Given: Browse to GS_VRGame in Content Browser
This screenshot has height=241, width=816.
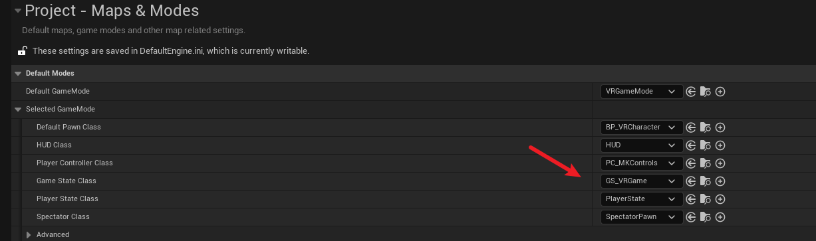Looking at the screenshot, I should tap(706, 181).
